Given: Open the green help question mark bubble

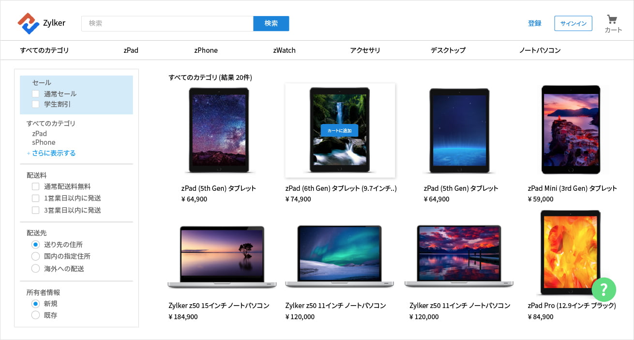Looking at the screenshot, I should coord(604,289).
